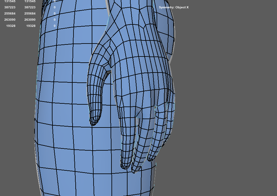Viewport: 277px width, 196px height.
Task: Click the 255684 value in first HUD column
Action: click(x=10, y=14)
